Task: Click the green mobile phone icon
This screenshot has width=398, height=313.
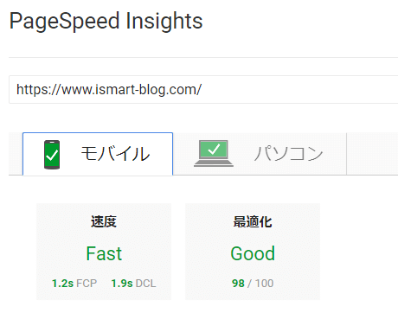Action: 52,155
